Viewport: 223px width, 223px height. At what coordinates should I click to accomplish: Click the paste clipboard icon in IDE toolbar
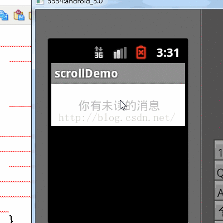tap(19, 15)
